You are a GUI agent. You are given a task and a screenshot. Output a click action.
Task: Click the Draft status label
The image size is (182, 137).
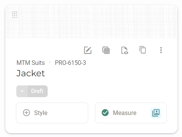coord(37,91)
